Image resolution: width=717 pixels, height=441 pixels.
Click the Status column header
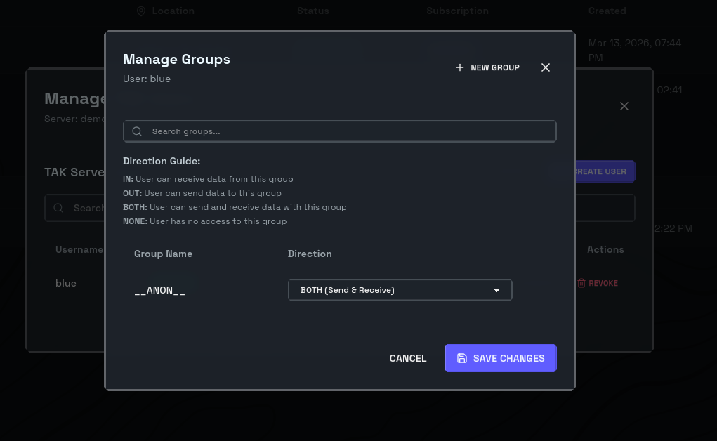pyautogui.click(x=313, y=11)
